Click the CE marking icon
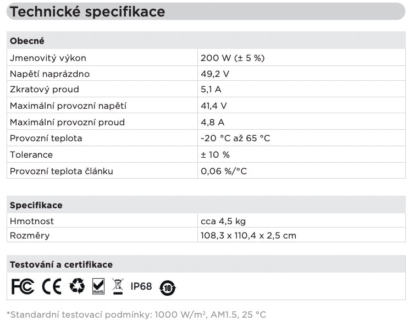The width and height of the screenshot is (414, 327). pyautogui.click(x=52, y=286)
